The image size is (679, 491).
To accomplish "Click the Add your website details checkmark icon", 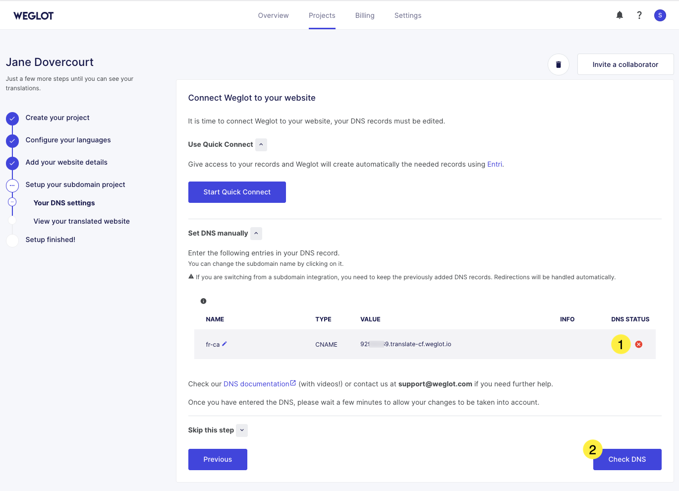I will [12, 163].
